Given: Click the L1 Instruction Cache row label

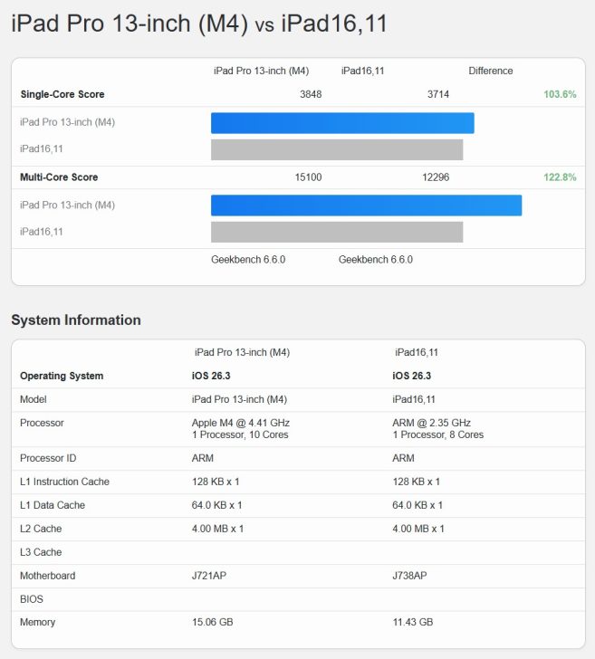Looking at the screenshot, I should [x=65, y=482].
